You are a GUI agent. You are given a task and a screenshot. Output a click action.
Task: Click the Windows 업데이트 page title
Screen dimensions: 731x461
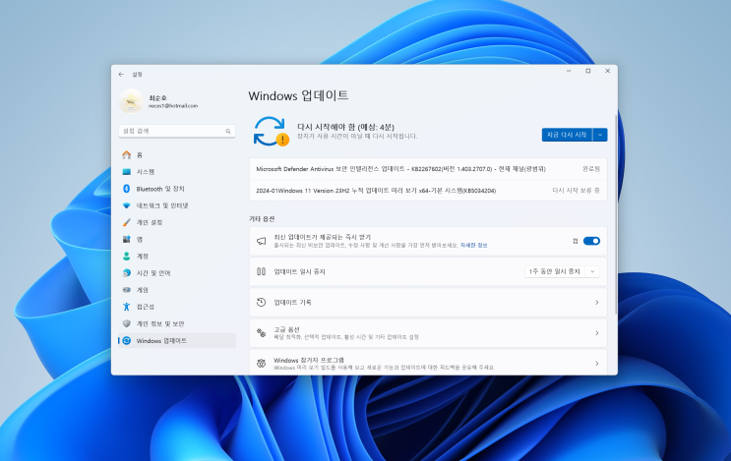[298, 95]
